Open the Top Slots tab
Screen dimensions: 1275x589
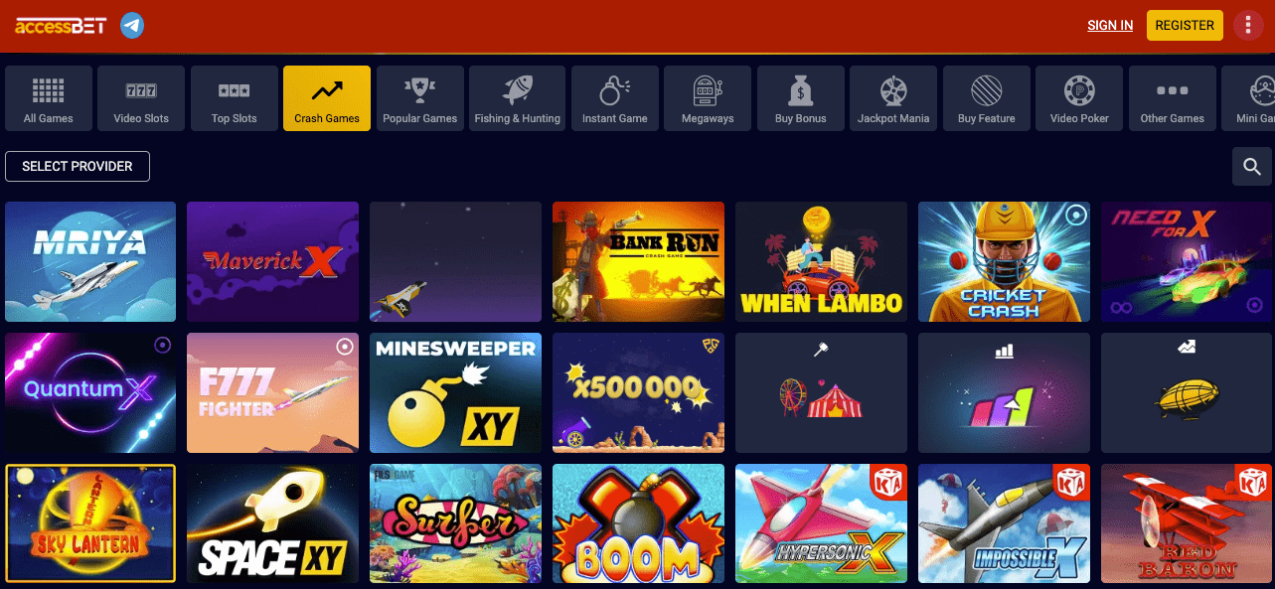click(235, 98)
